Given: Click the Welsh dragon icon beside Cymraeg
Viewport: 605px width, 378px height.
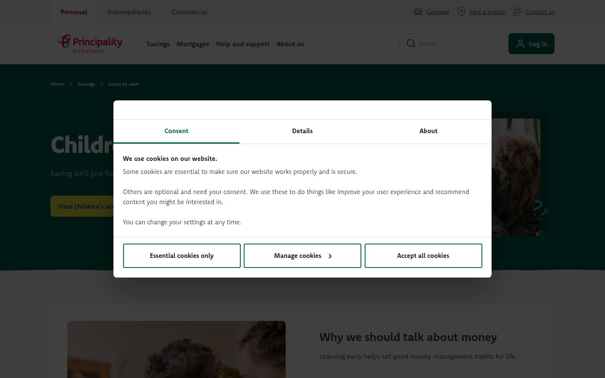Looking at the screenshot, I should (x=418, y=12).
